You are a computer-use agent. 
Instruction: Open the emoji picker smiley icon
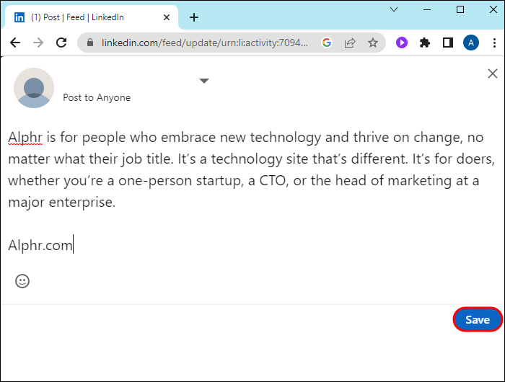22,281
